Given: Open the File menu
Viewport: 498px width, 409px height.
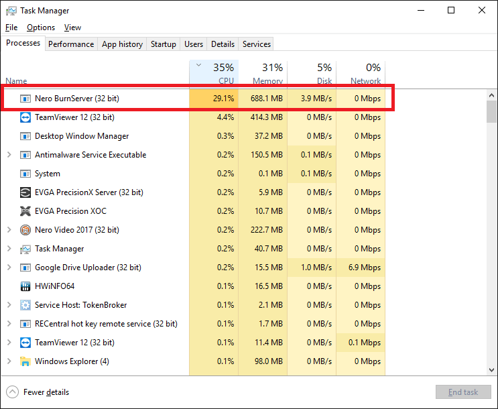Looking at the screenshot, I should click(x=11, y=27).
